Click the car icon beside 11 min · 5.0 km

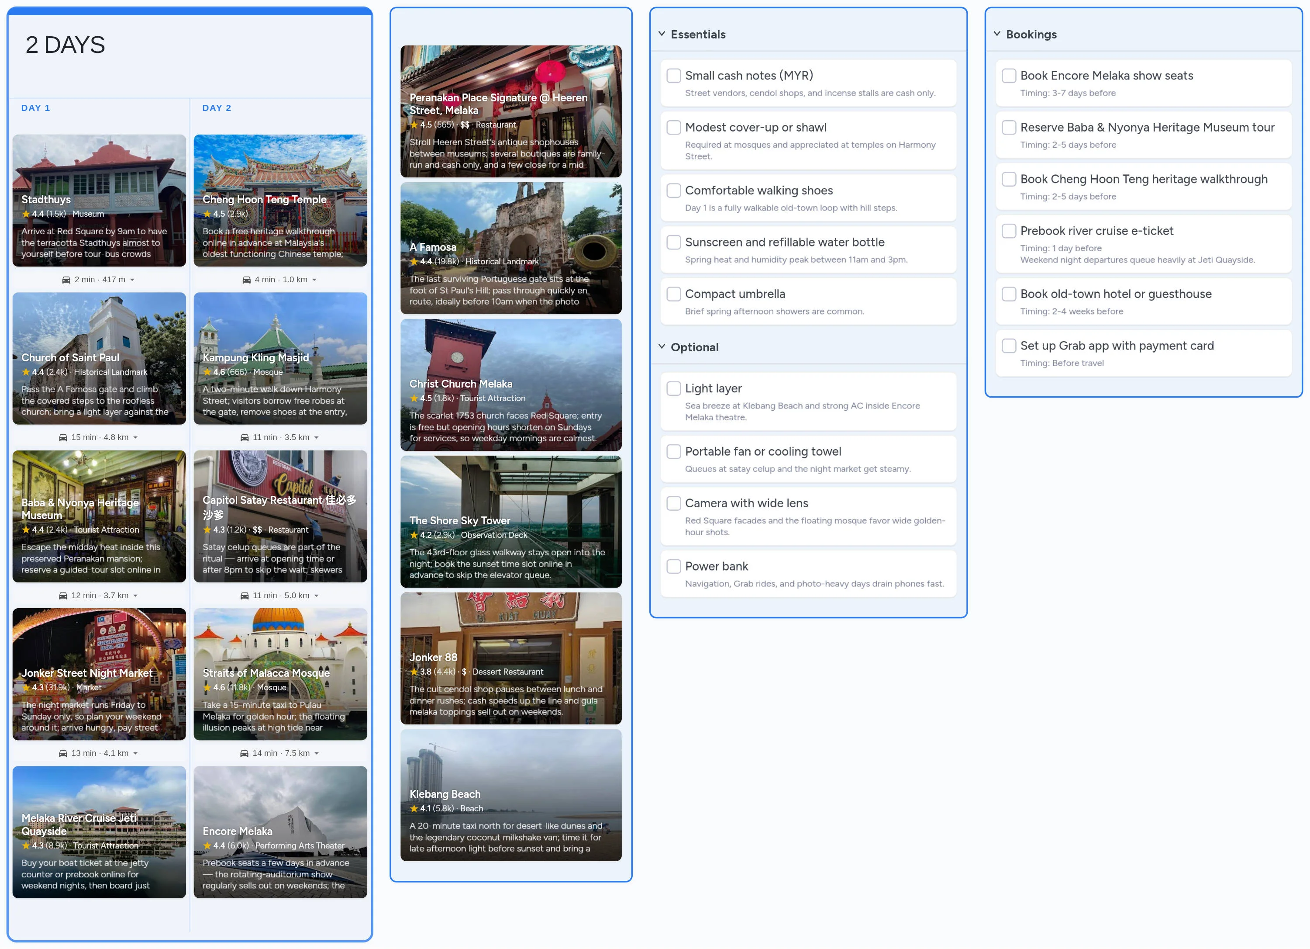(245, 596)
